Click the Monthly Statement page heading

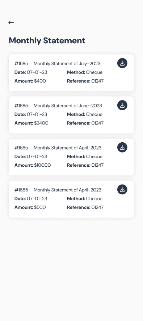click(x=47, y=40)
